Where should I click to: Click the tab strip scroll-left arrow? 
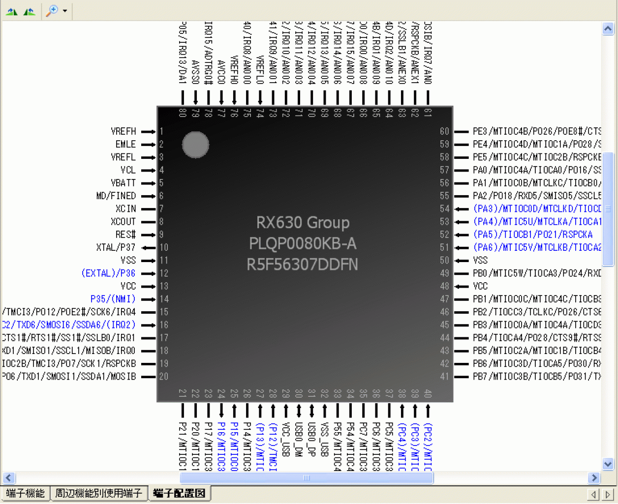594,494
